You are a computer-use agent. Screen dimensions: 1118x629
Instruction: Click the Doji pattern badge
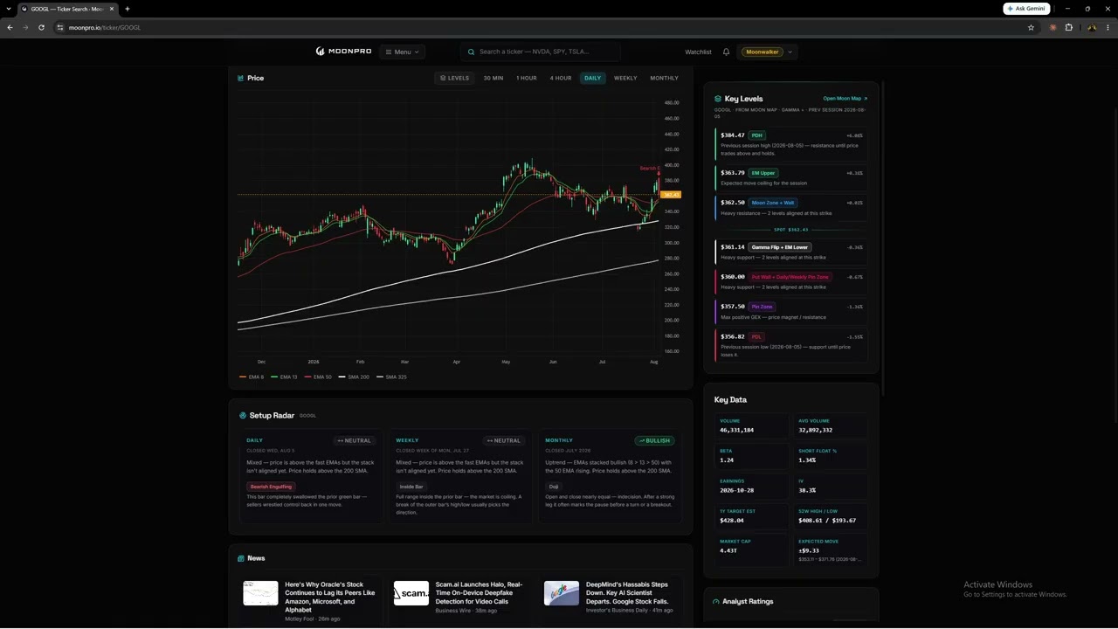tap(554, 487)
